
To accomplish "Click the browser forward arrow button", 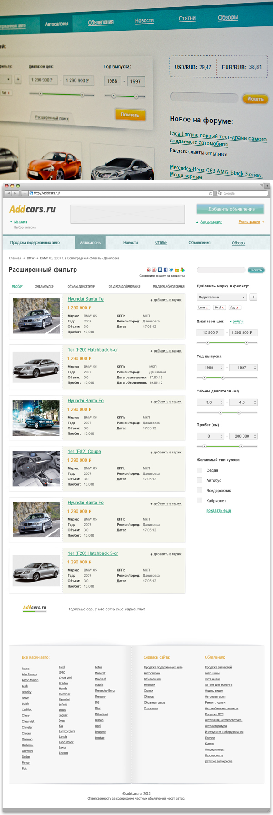I will [x=15, y=193].
